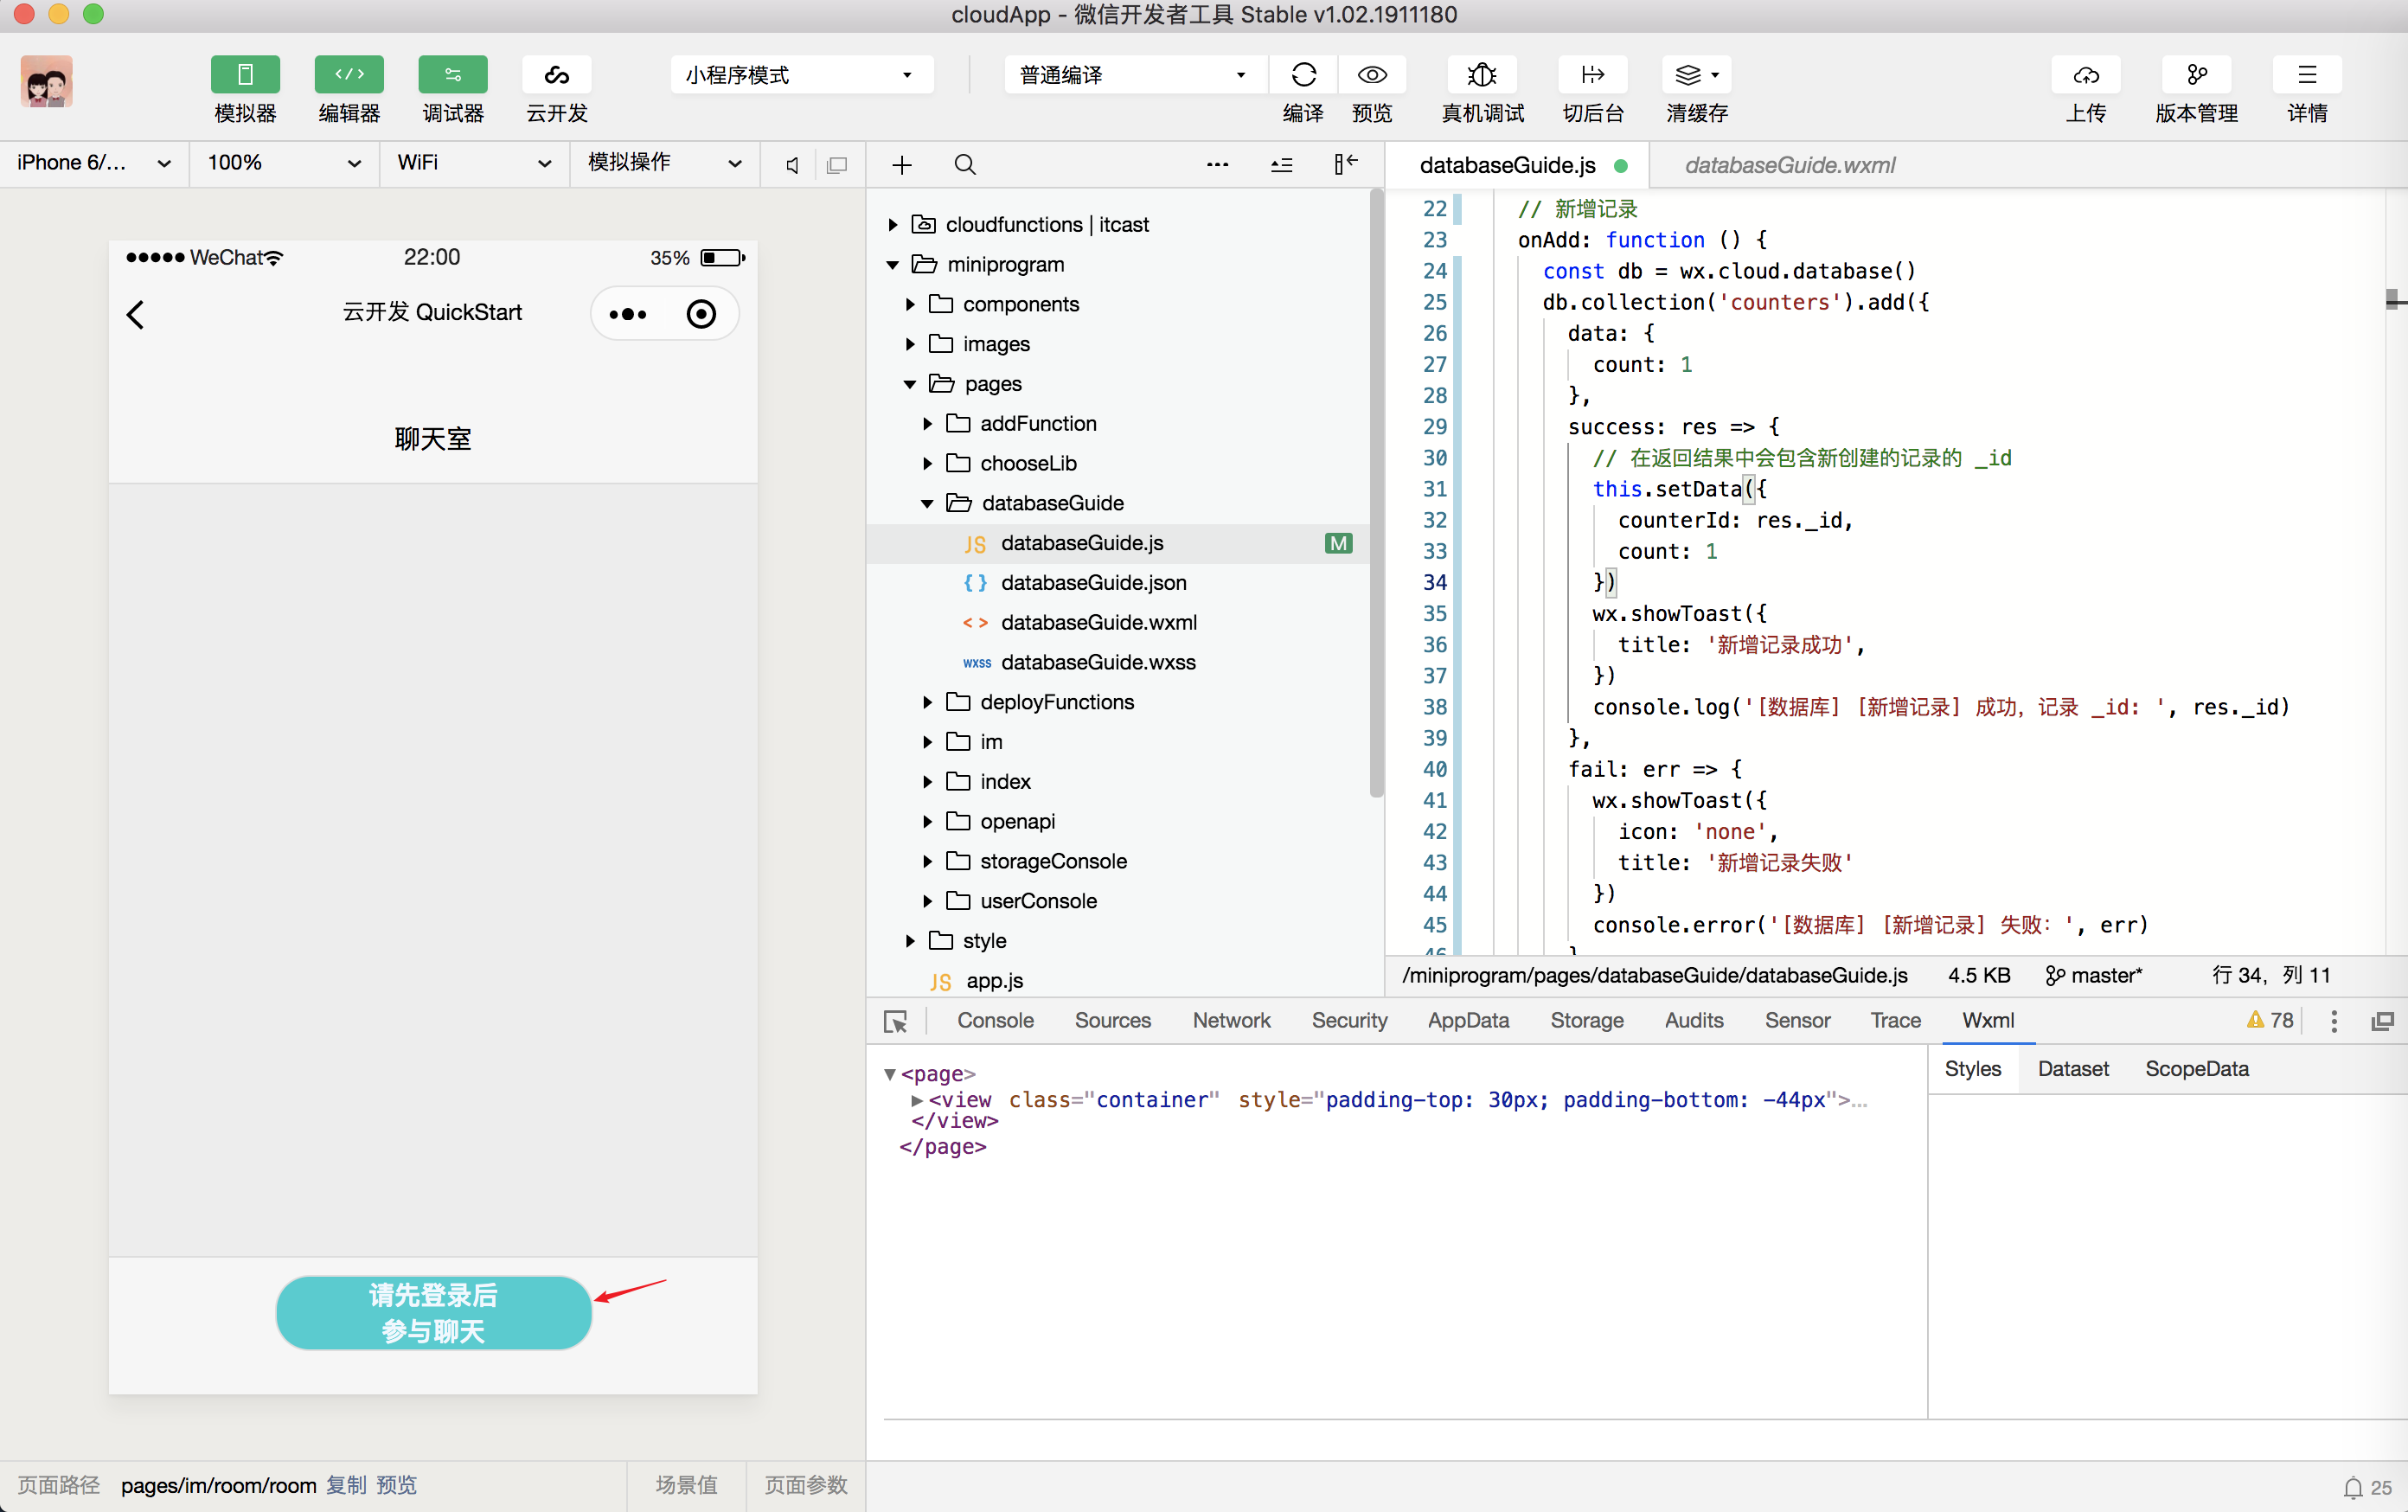Open the mini program mode dropdown
This screenshot has height=1512, width=2408.
coord(802,75)
